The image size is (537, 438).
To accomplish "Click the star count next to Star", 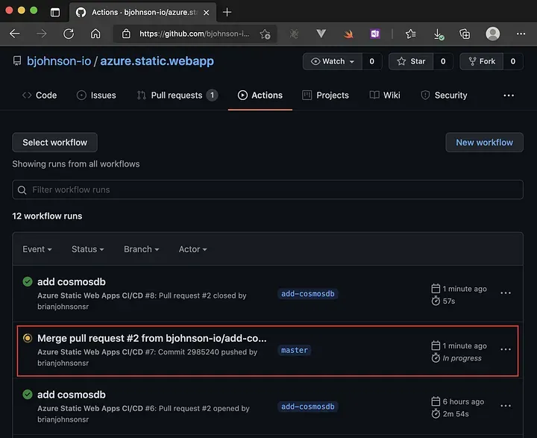I will coord(443,61).
